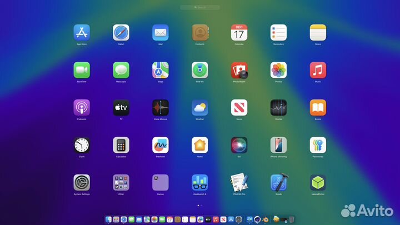
Task: Open the Stocks app
Action: 278,108
